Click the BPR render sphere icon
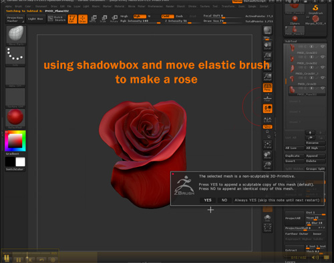The width and height of the screenshot is (334, 263). coord(267,31)
